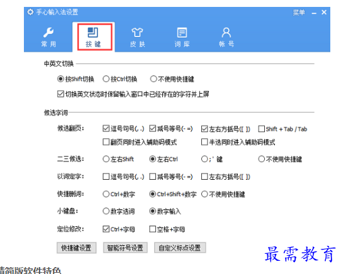Select 数字输入 for 小键盘
The height and width of the screenshot is (274, 341).
click(152, 211)
